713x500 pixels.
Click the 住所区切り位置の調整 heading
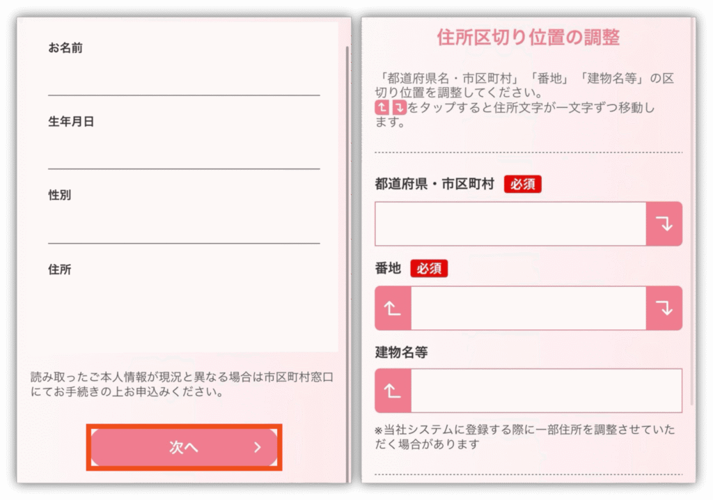coord(528,37)
